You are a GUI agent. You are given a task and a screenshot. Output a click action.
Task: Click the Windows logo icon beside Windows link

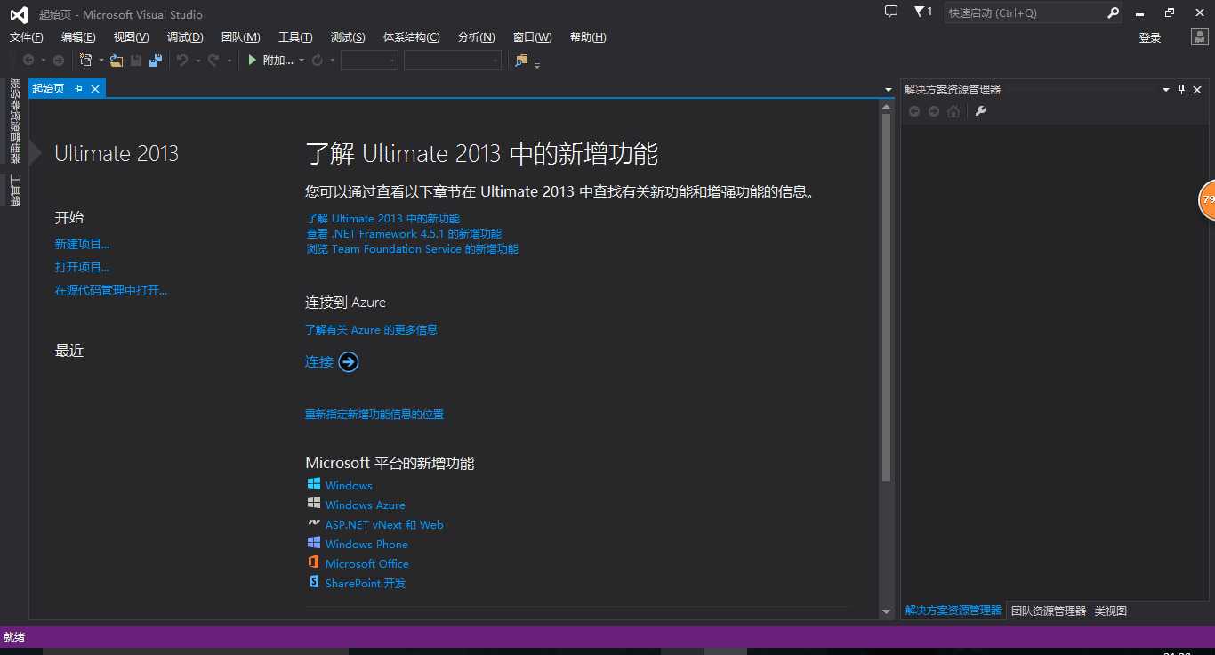point(313,484)
